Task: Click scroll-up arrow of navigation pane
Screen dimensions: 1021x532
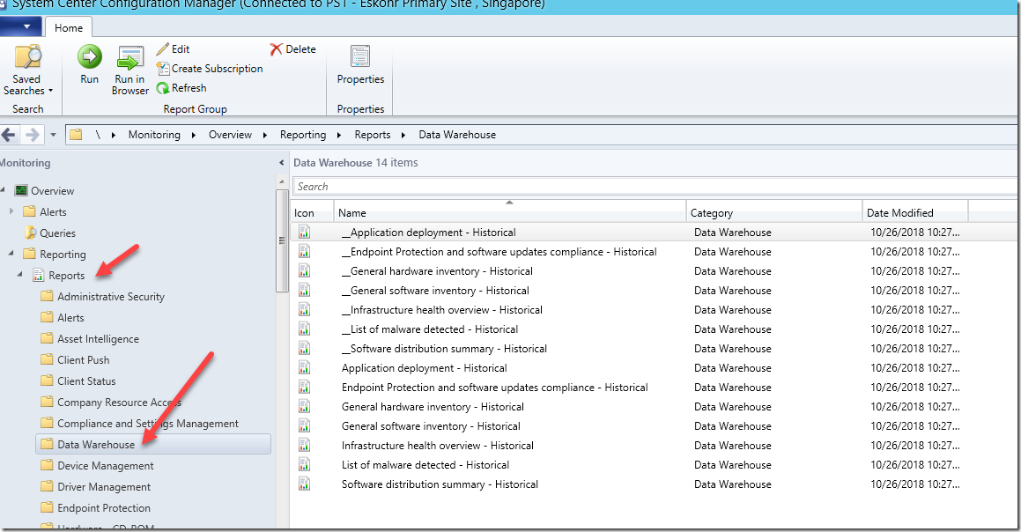Action: tap(282, 182)
